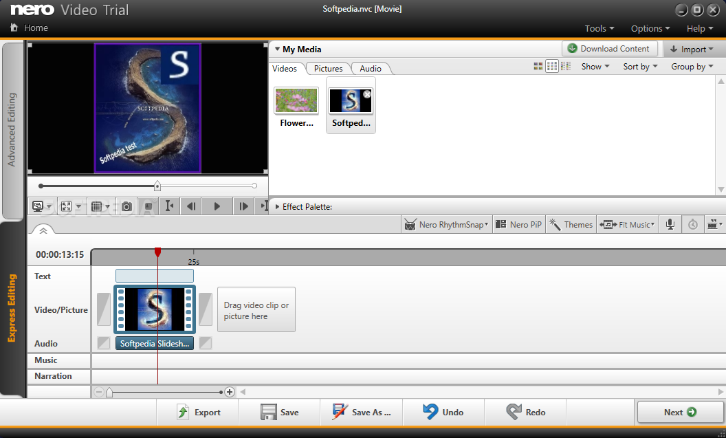726x438 pixels.
Task: Click the red timeline playhead marker
Action: click(158, 252)
